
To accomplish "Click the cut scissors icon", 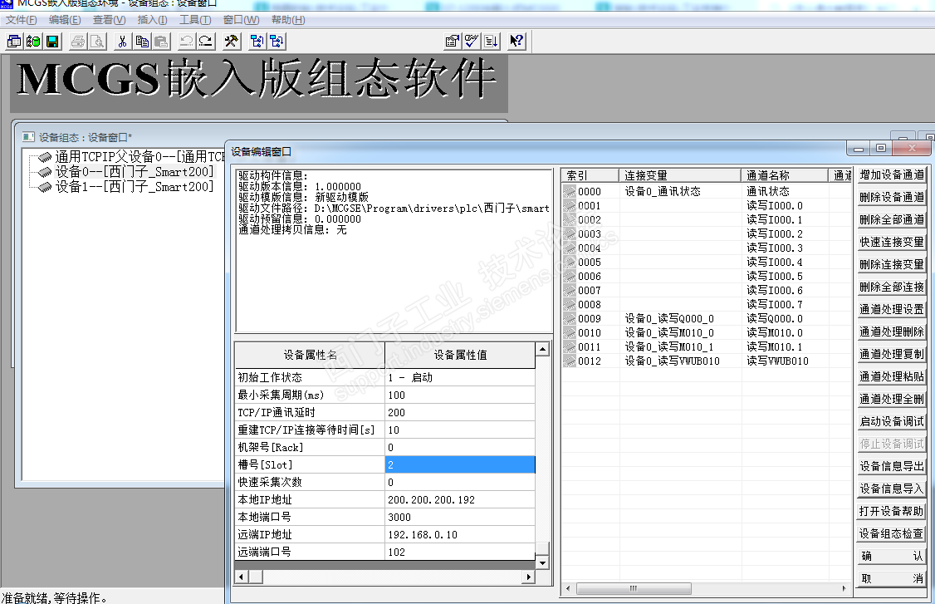I will pyautogui.click(x=122, y=42).
